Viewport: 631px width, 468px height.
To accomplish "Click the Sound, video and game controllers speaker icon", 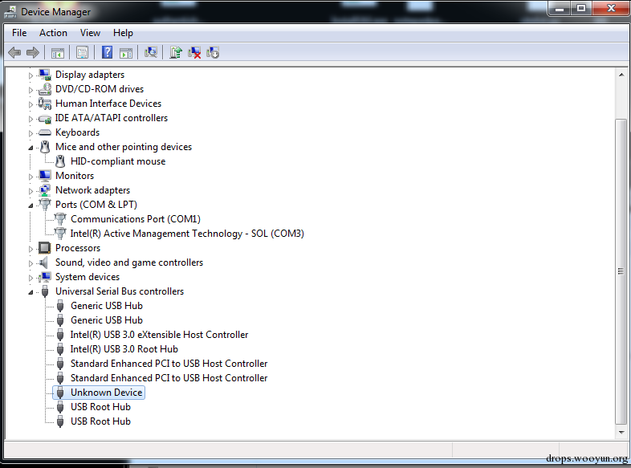I will [x=44, y=262].
